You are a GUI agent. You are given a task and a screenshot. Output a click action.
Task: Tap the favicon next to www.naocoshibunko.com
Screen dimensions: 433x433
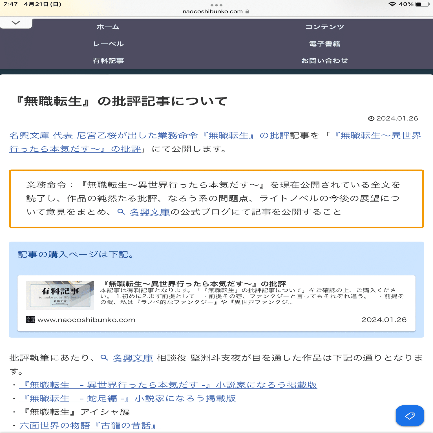coord(30,319)
